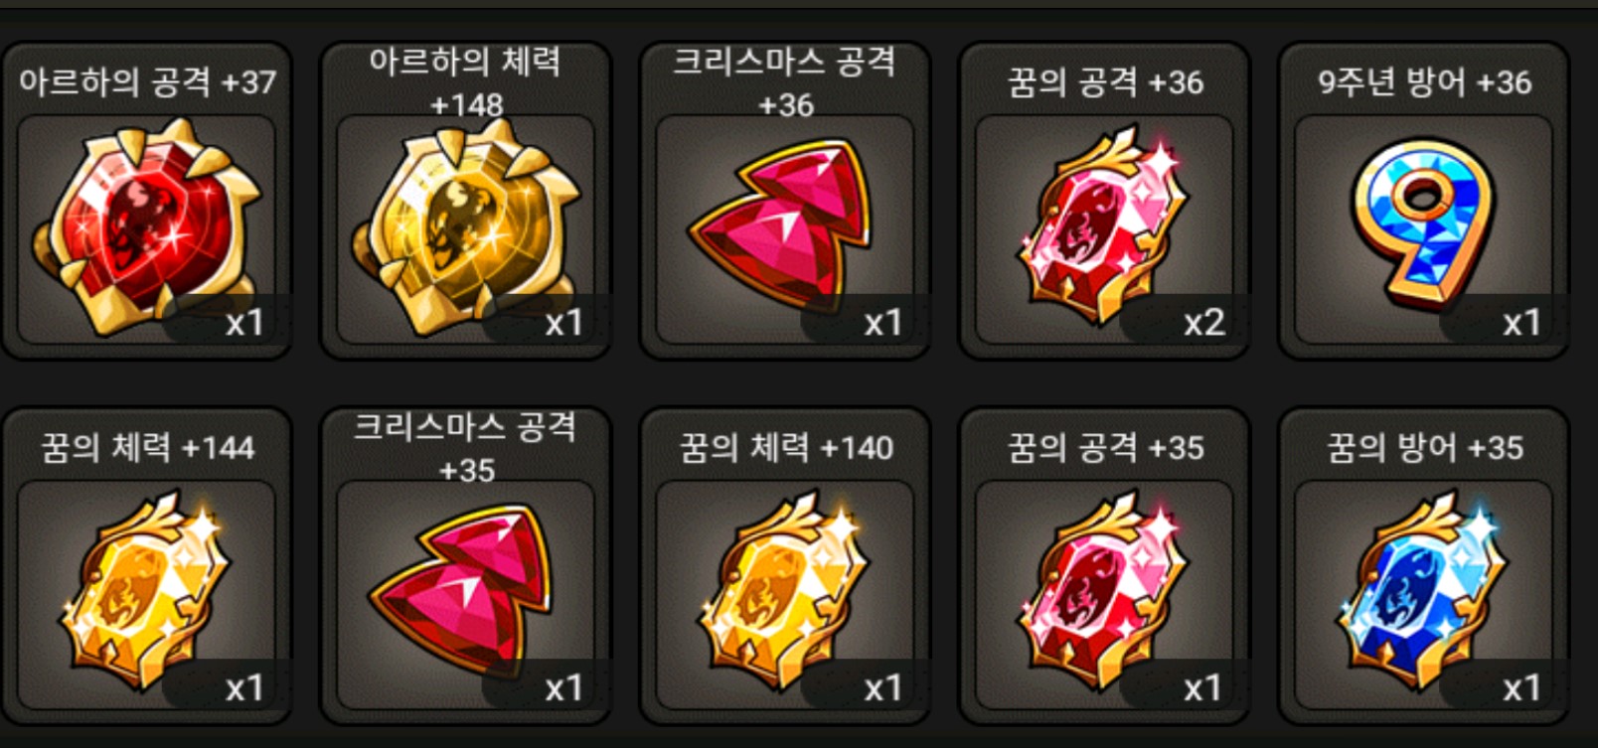This screenshot has width=1598, height=748.
Task: Tap the yellow 꿈의 체력 +144 gem
Action: [x=145, y=592]
